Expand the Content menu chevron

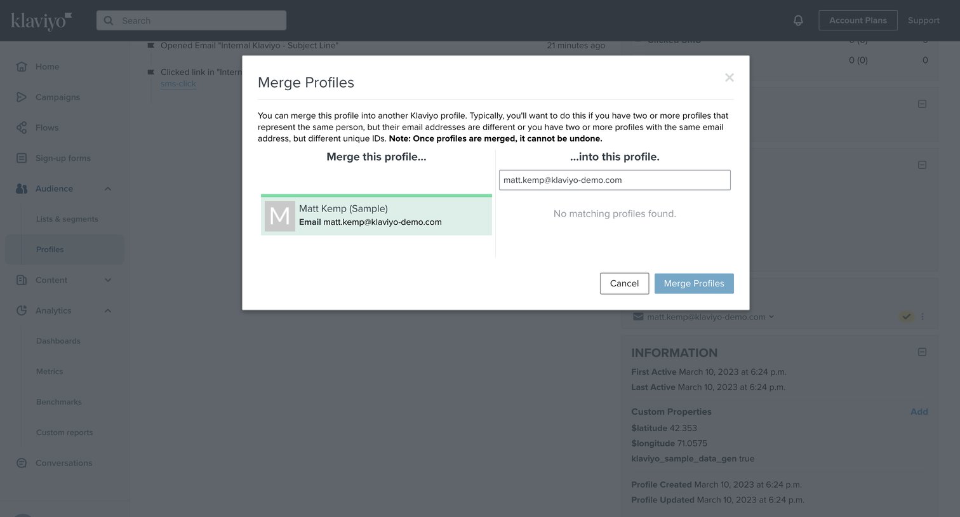pos(108,280)
